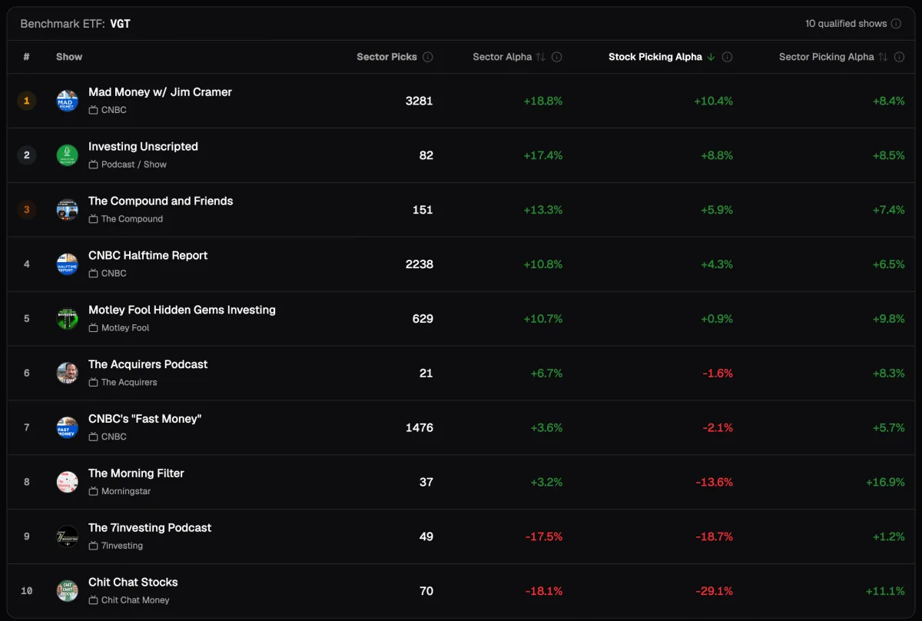This screenshot has height=621, width=922.
Task: Click rank 2 badge
Action: point(27,155)
